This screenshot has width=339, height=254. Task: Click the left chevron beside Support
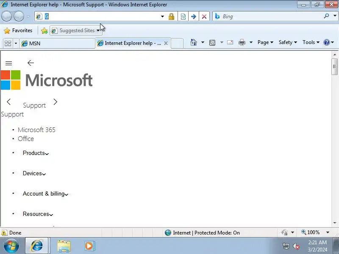8,102
